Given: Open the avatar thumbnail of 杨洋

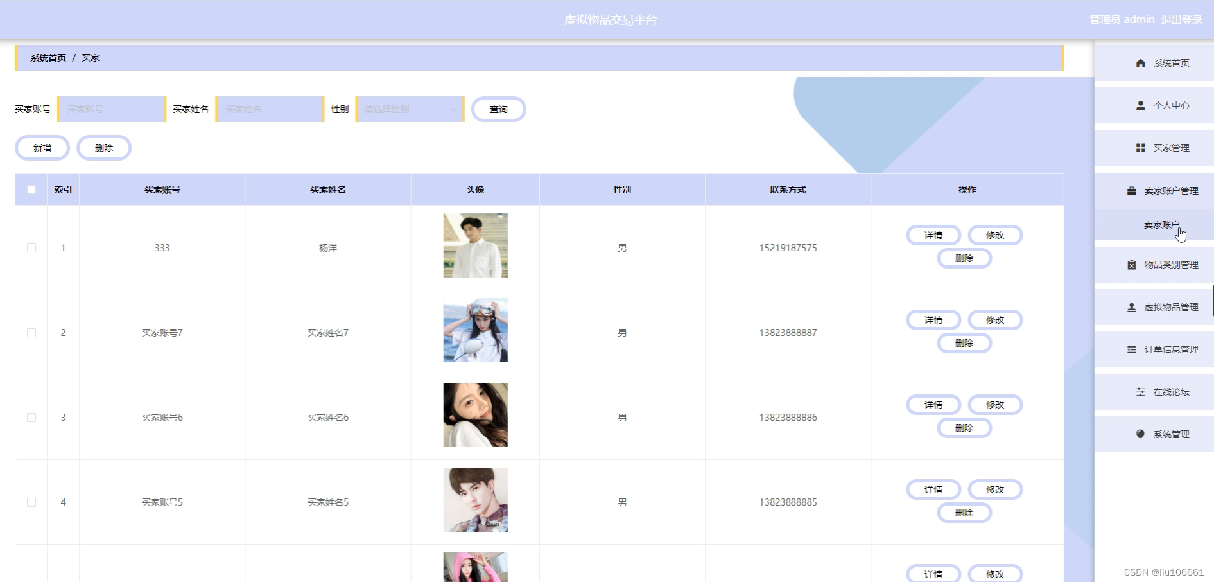Looking at the screenshot, I should coord(475,245).
